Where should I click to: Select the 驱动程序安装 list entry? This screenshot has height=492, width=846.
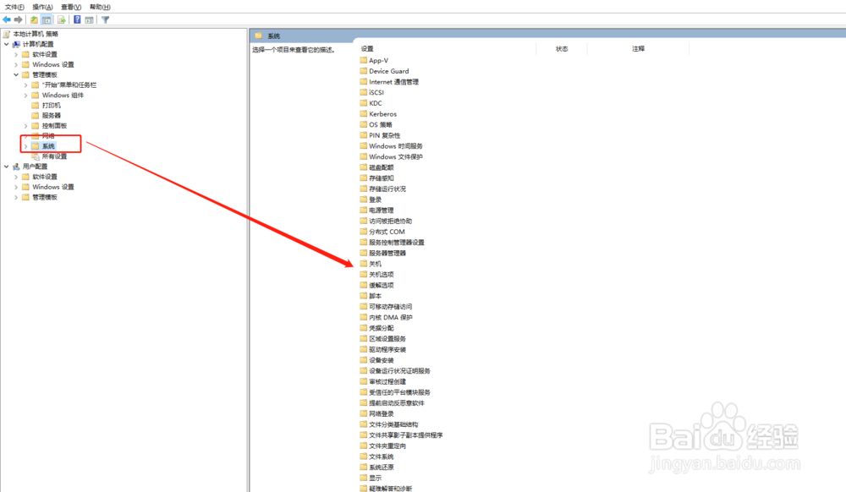[387, 349]
